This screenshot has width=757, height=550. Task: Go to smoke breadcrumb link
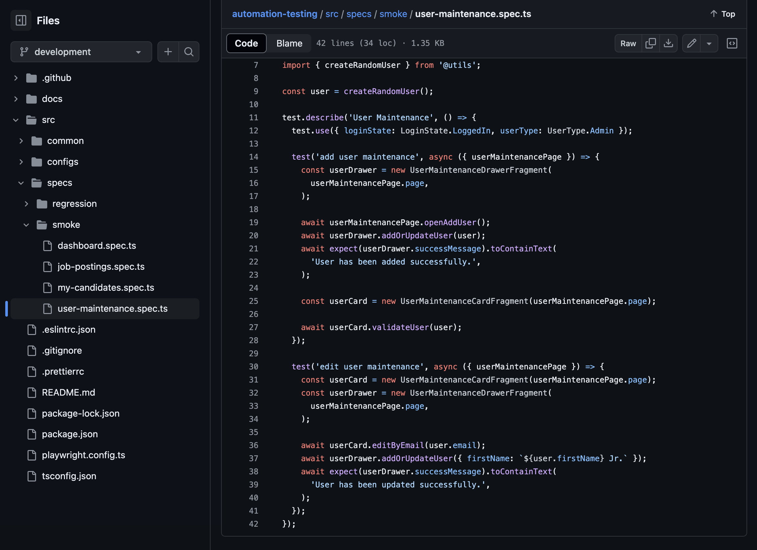(x=393, y=14)
